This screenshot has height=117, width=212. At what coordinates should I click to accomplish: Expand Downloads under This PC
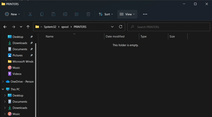coord(5,108)
